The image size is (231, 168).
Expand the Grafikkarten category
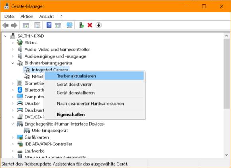tap(13, 137)
